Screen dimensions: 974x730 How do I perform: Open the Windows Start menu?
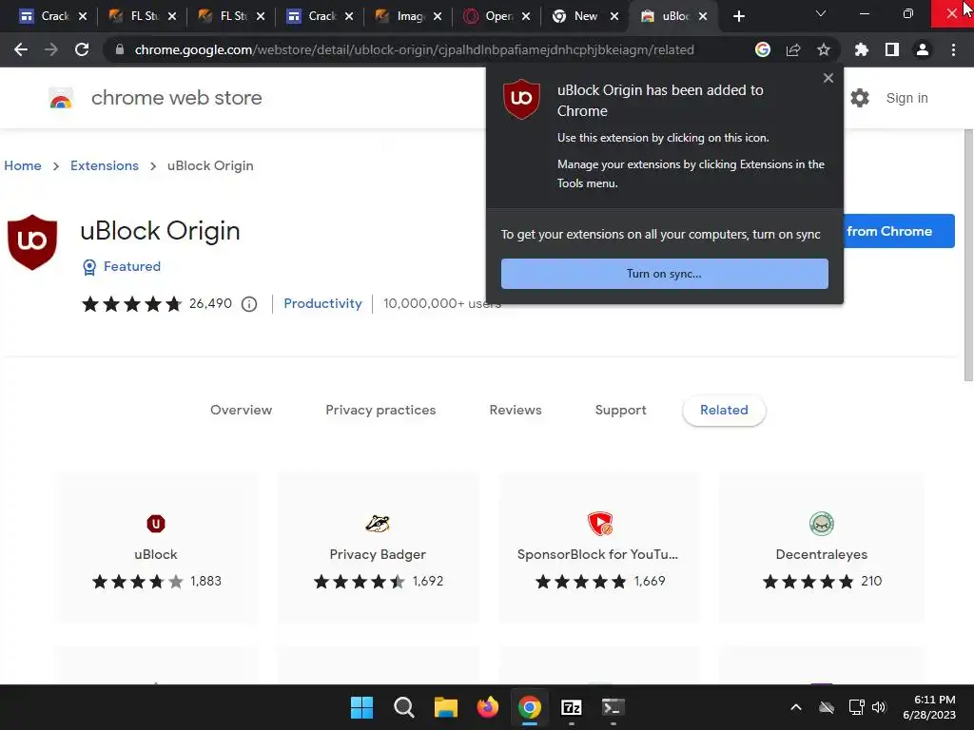pyautogui.click(x=361, y=707)
